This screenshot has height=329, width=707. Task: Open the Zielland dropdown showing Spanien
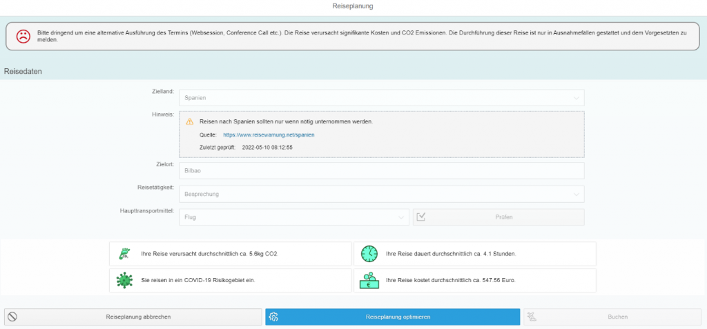381,98
